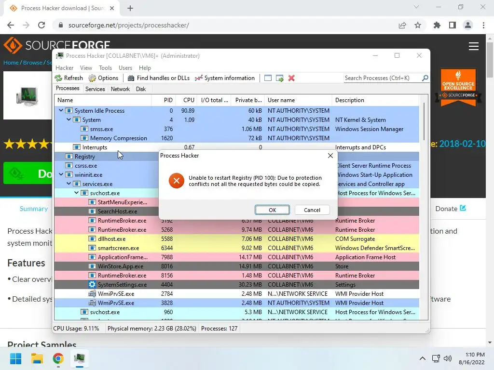The image size is (494, 370).
Task: Open the Hacker menu
Action: coord(64,68)
